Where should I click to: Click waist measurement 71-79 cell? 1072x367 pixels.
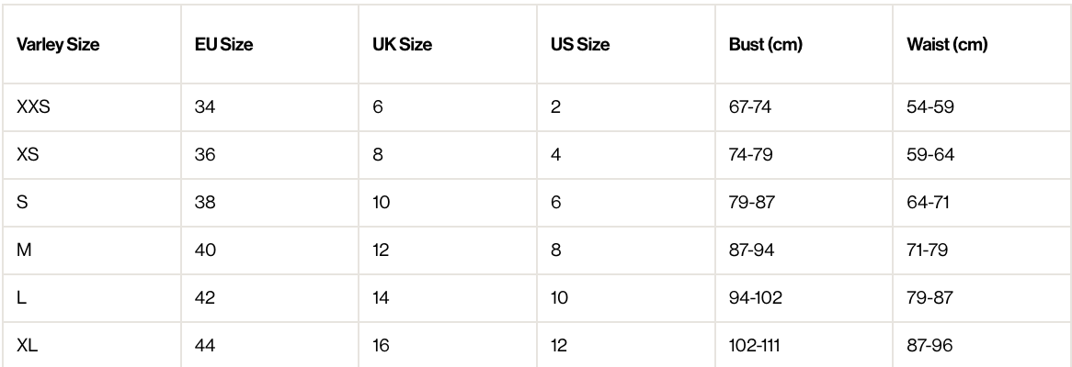click(x=929, y=250)
